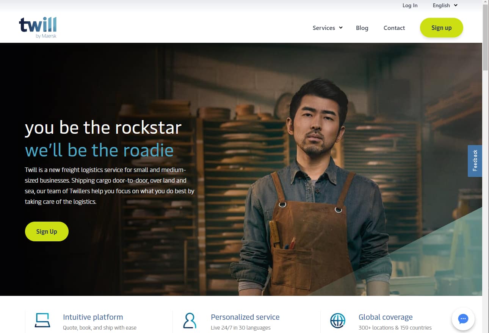
Task: Select the Personalized service heading
Action: pyautogui.click(x=245, y=317)
